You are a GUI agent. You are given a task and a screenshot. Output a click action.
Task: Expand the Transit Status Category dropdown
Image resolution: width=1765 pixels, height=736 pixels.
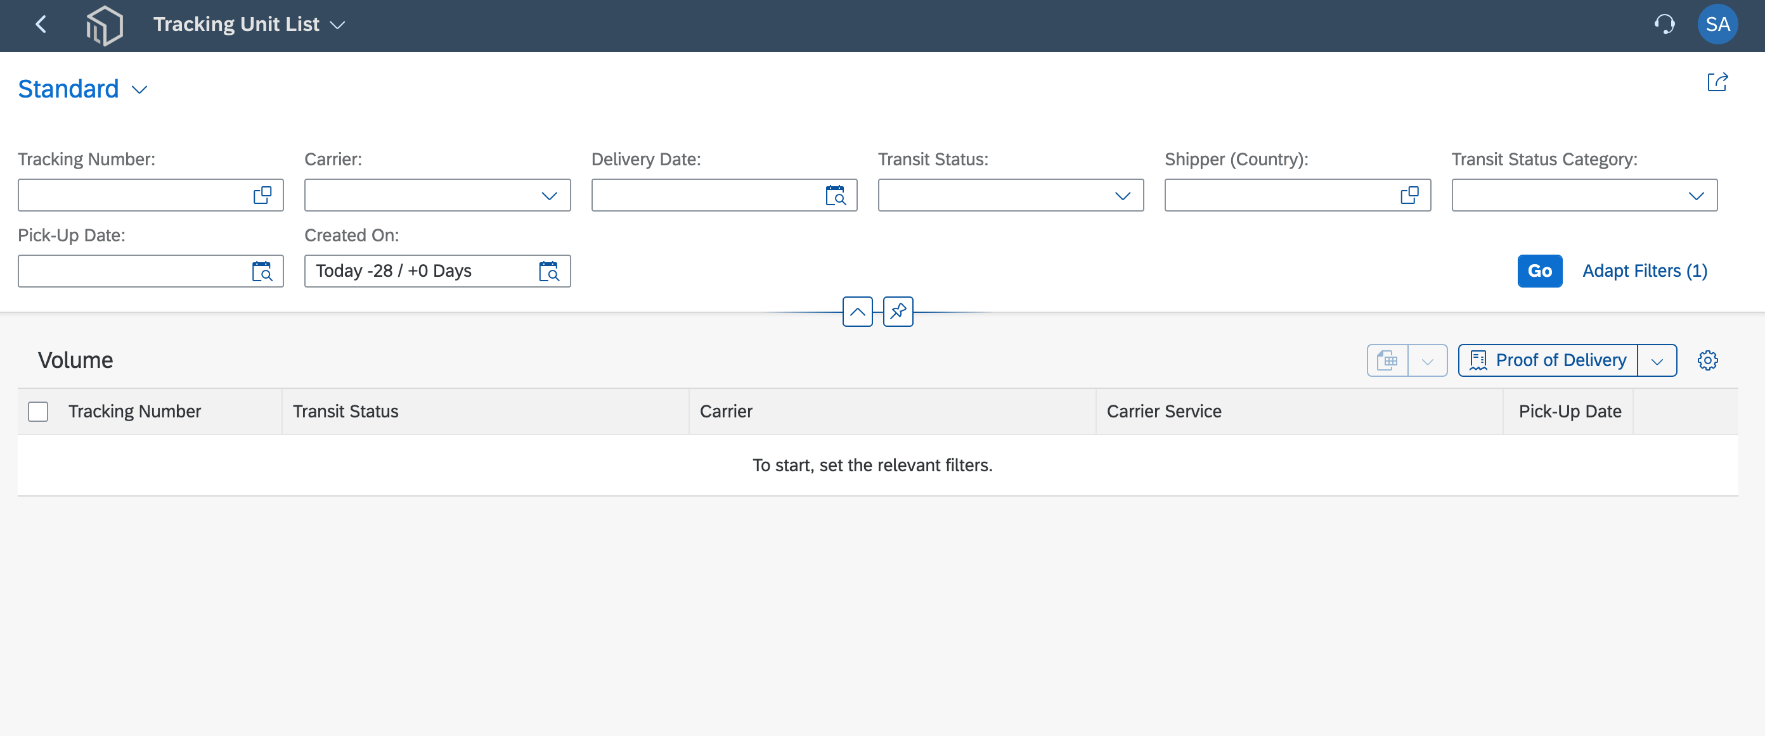click(1696, 196)
